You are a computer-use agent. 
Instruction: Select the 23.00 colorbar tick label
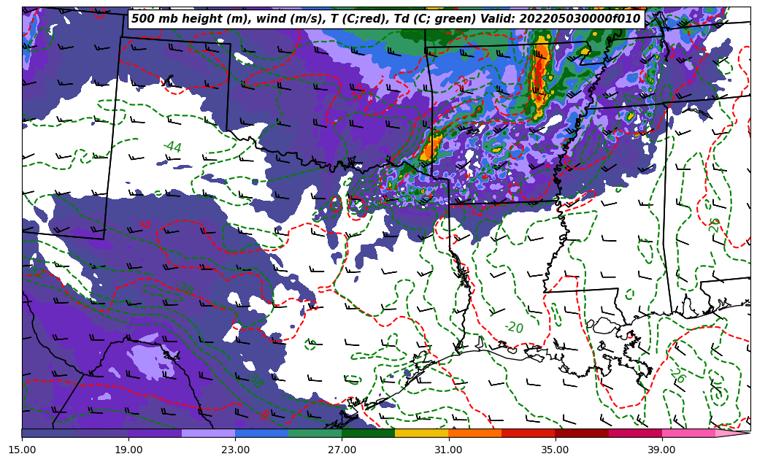pyautogui.click(x=235, y=450)
